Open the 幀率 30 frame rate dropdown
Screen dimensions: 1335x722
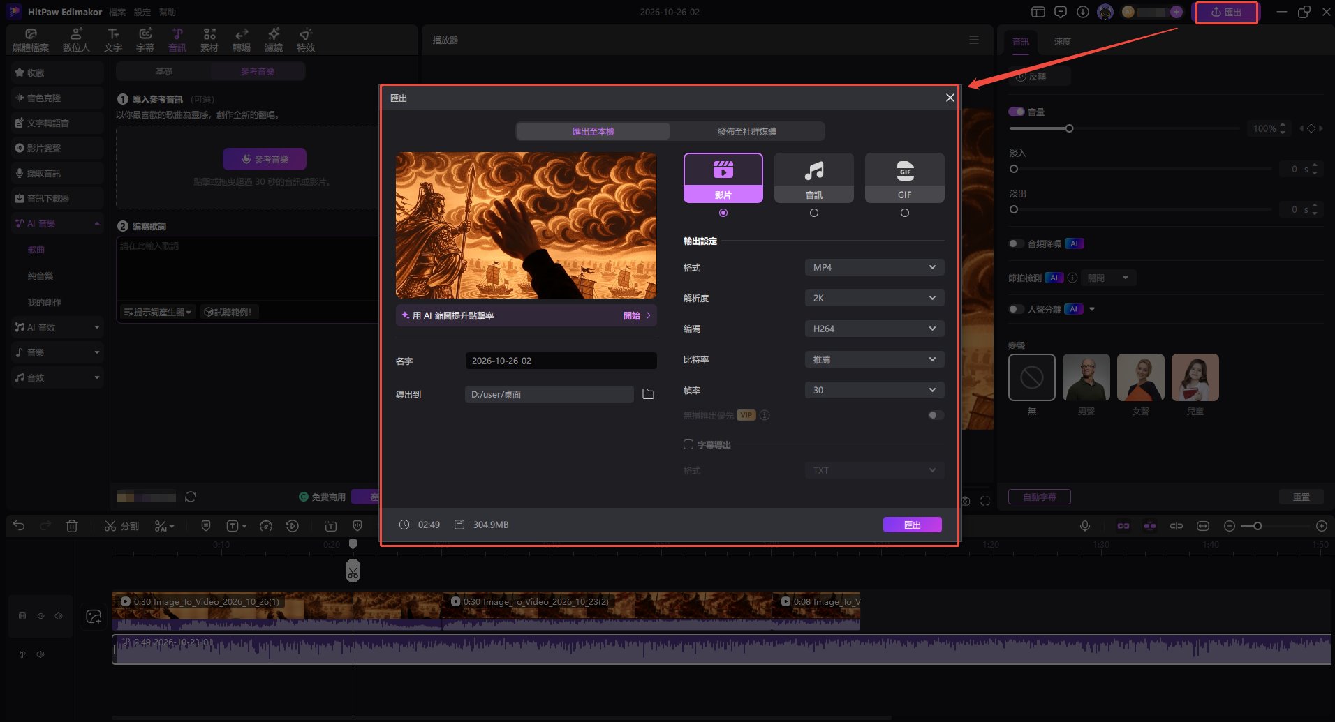pos(874,390)
